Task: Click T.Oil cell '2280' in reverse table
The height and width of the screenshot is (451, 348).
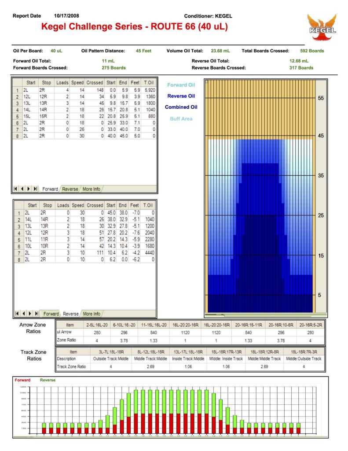Action: (x=148, y=239)
